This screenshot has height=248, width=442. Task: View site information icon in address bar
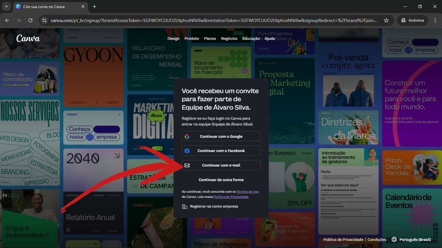click(x=45, y=20)
